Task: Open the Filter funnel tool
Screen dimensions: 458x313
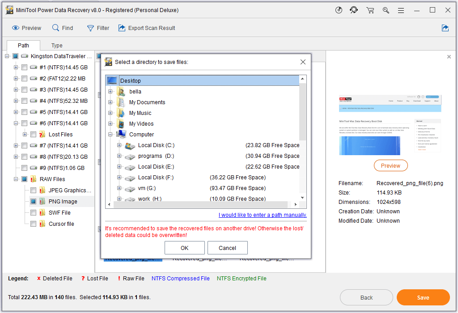Action: pyautogui.click(x=98, y=28)
